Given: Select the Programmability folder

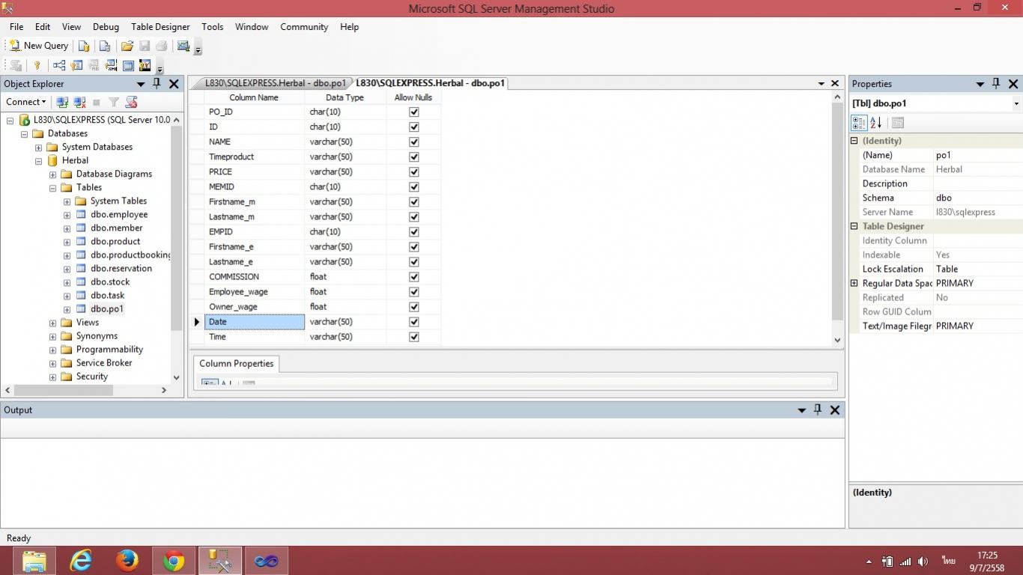Looking at the screenshot, I should (109, 350).
